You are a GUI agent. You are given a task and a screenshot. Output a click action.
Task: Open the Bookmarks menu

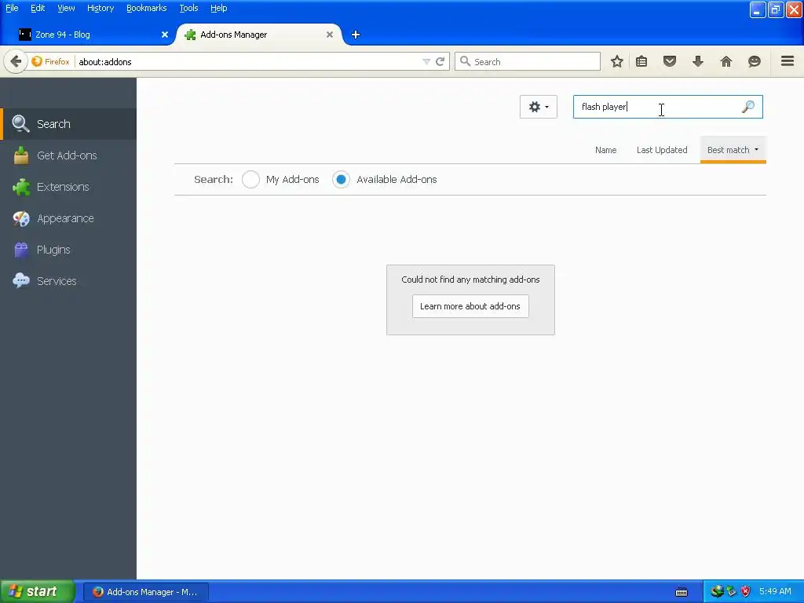[x=147, y=8]
